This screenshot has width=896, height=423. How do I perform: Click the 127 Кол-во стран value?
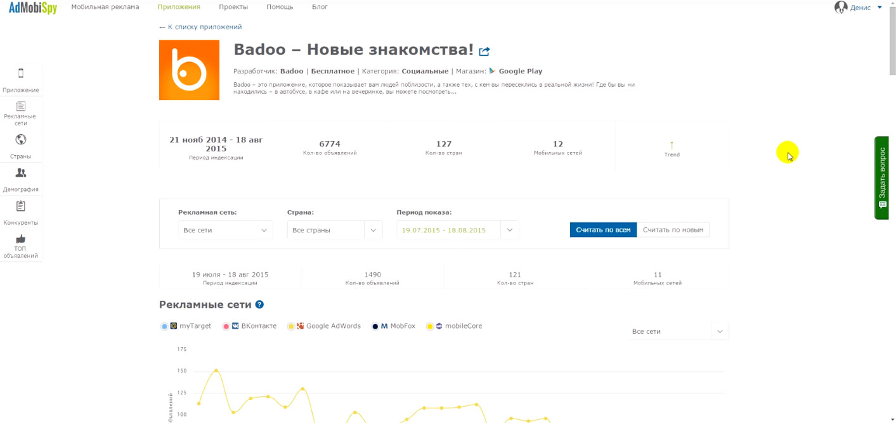click(x=444, y=144)
